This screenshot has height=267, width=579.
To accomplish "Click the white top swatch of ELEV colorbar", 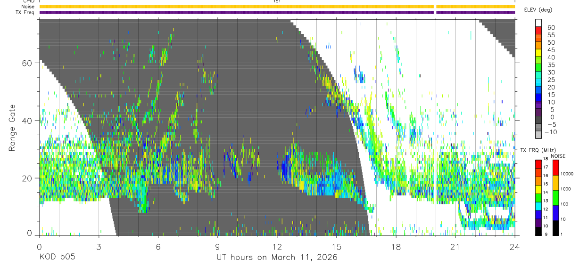I will pyautogui.click(x=538, y=22).
